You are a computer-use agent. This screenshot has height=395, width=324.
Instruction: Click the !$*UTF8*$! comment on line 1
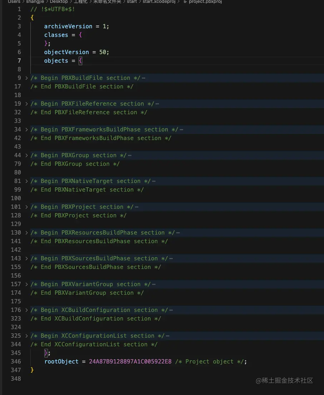pyautogui.click(x=53, y=9)
